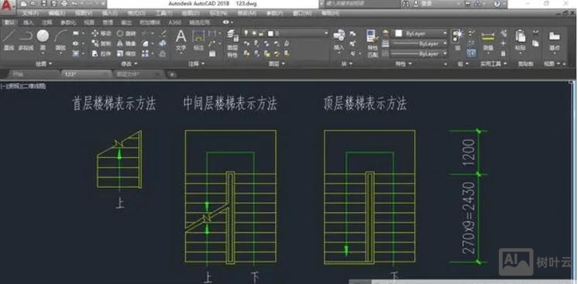The height and width of the screenshot is (284, 578).
Task: Activate the Copy (复制) command
Action: 101,43
